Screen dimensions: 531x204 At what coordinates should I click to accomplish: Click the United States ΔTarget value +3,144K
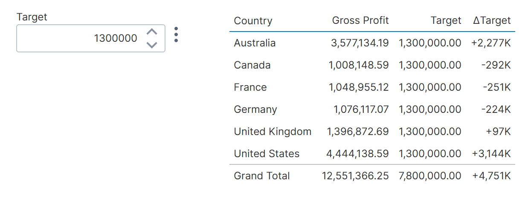coord(491,154)
